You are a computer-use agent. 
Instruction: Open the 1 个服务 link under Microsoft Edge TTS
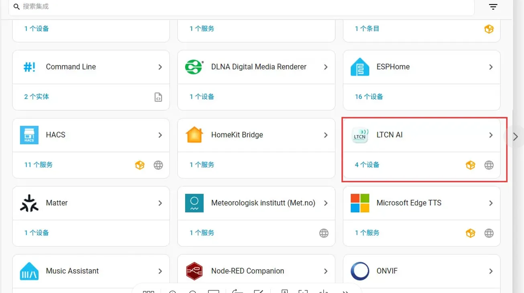pyautogui.click(x=367, y=233)
